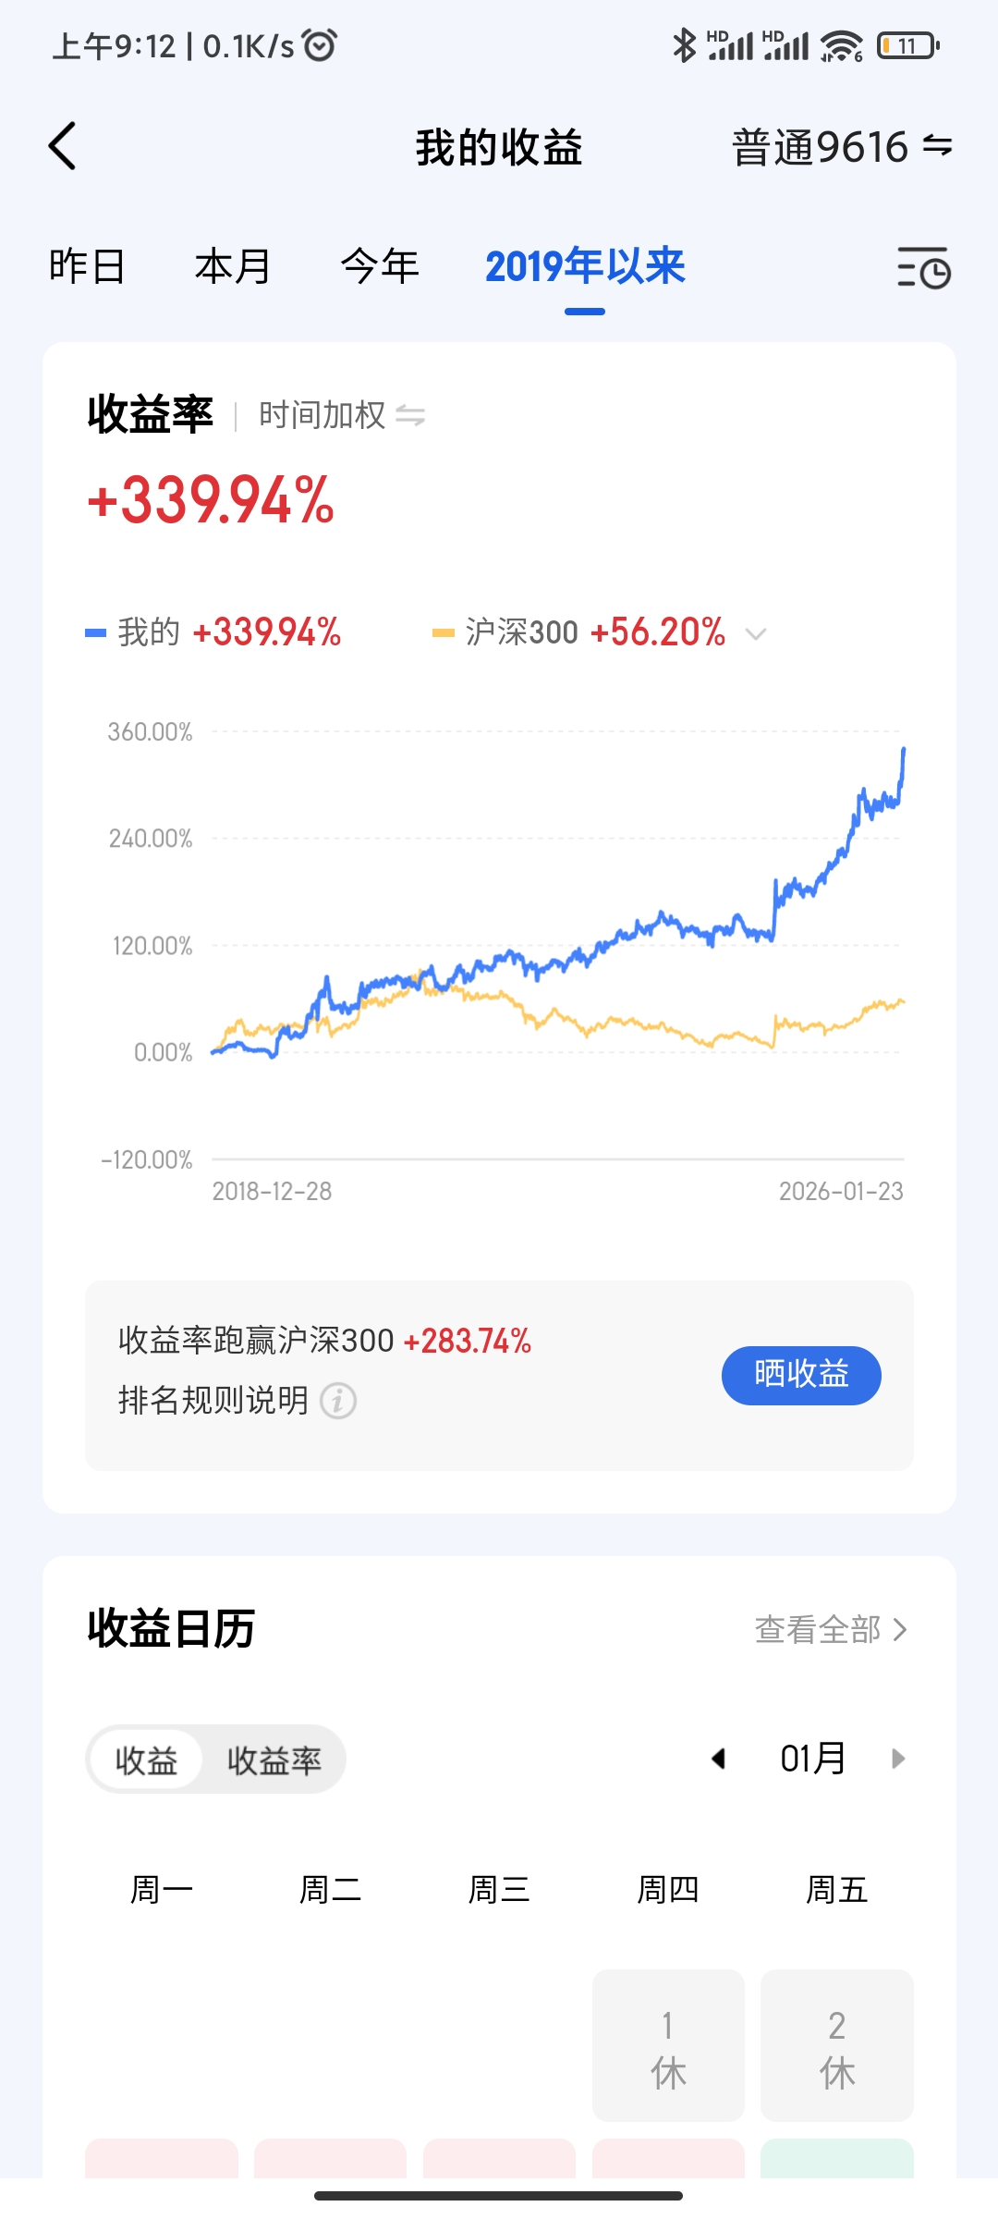Screen dimensions: 998x2219
Task: Go to previous month in calendar
Action: (718, 1758)
